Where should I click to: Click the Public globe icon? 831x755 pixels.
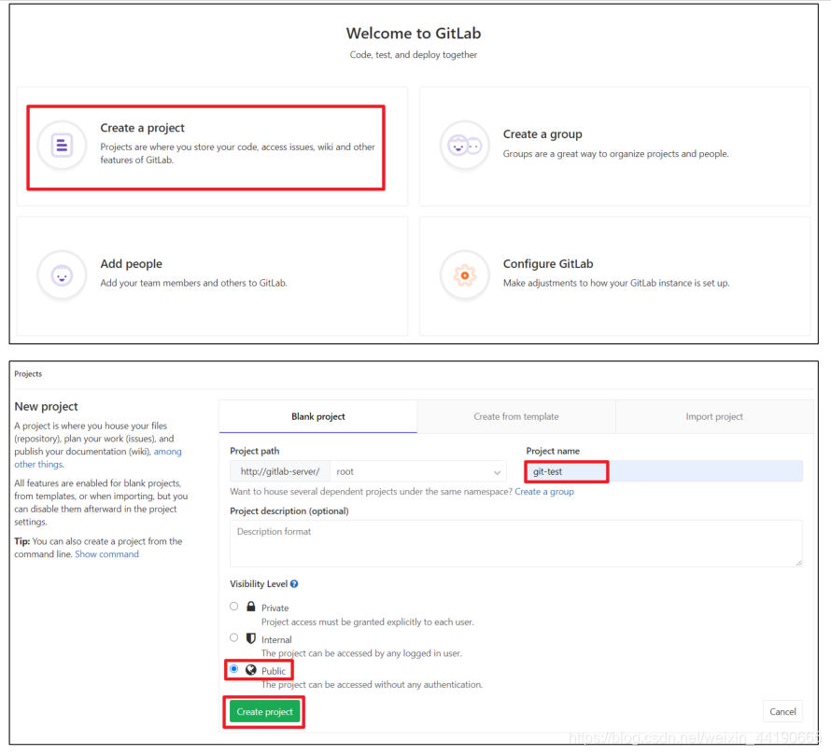(x=251, y=670)
